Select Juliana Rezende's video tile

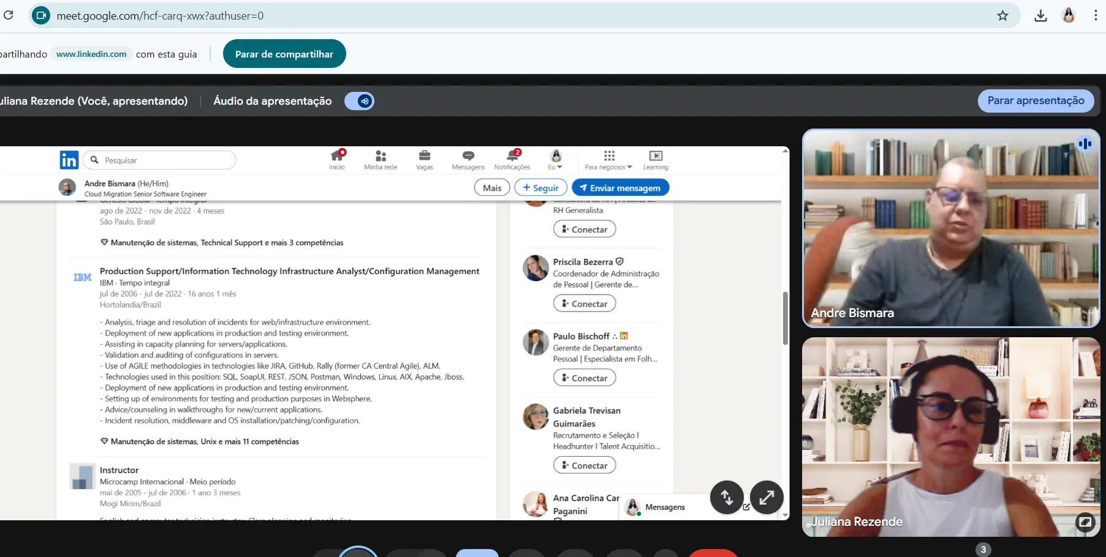tap(951, 437)
